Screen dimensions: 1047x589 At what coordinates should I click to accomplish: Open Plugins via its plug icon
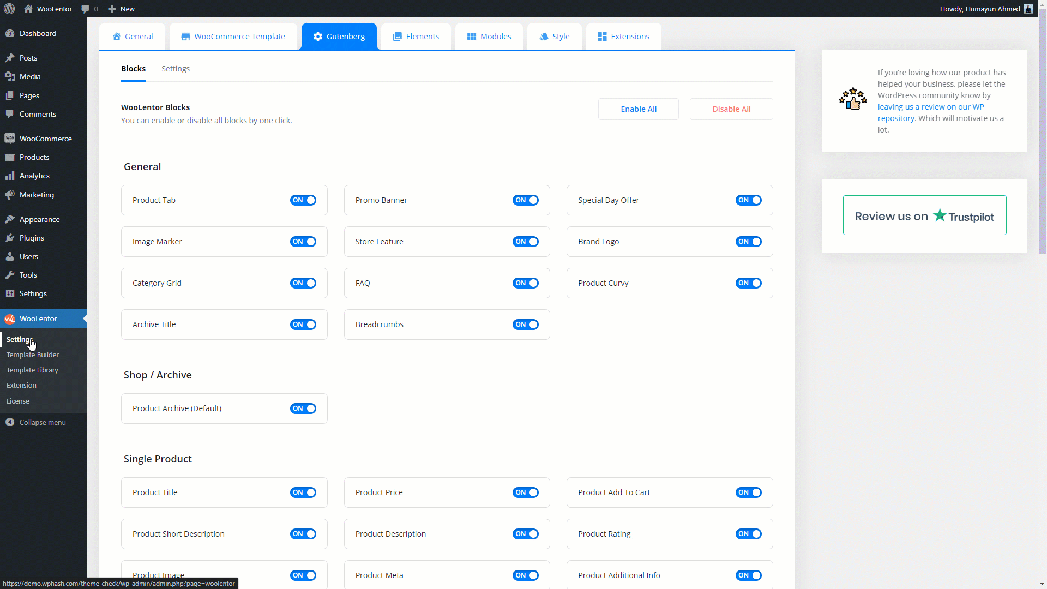click(x=10, y=238)
